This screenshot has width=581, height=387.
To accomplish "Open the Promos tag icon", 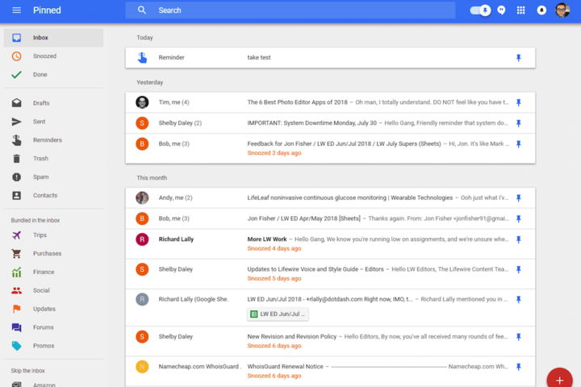I will coord(16,346).
